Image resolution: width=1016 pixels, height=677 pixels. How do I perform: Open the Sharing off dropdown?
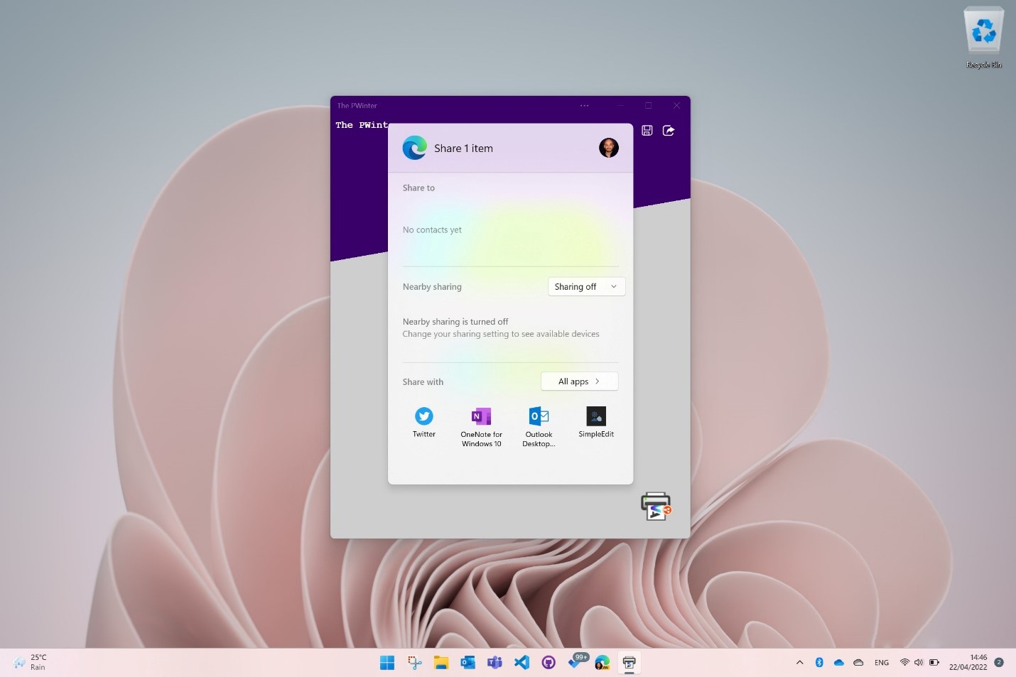(x=585, y=286)
